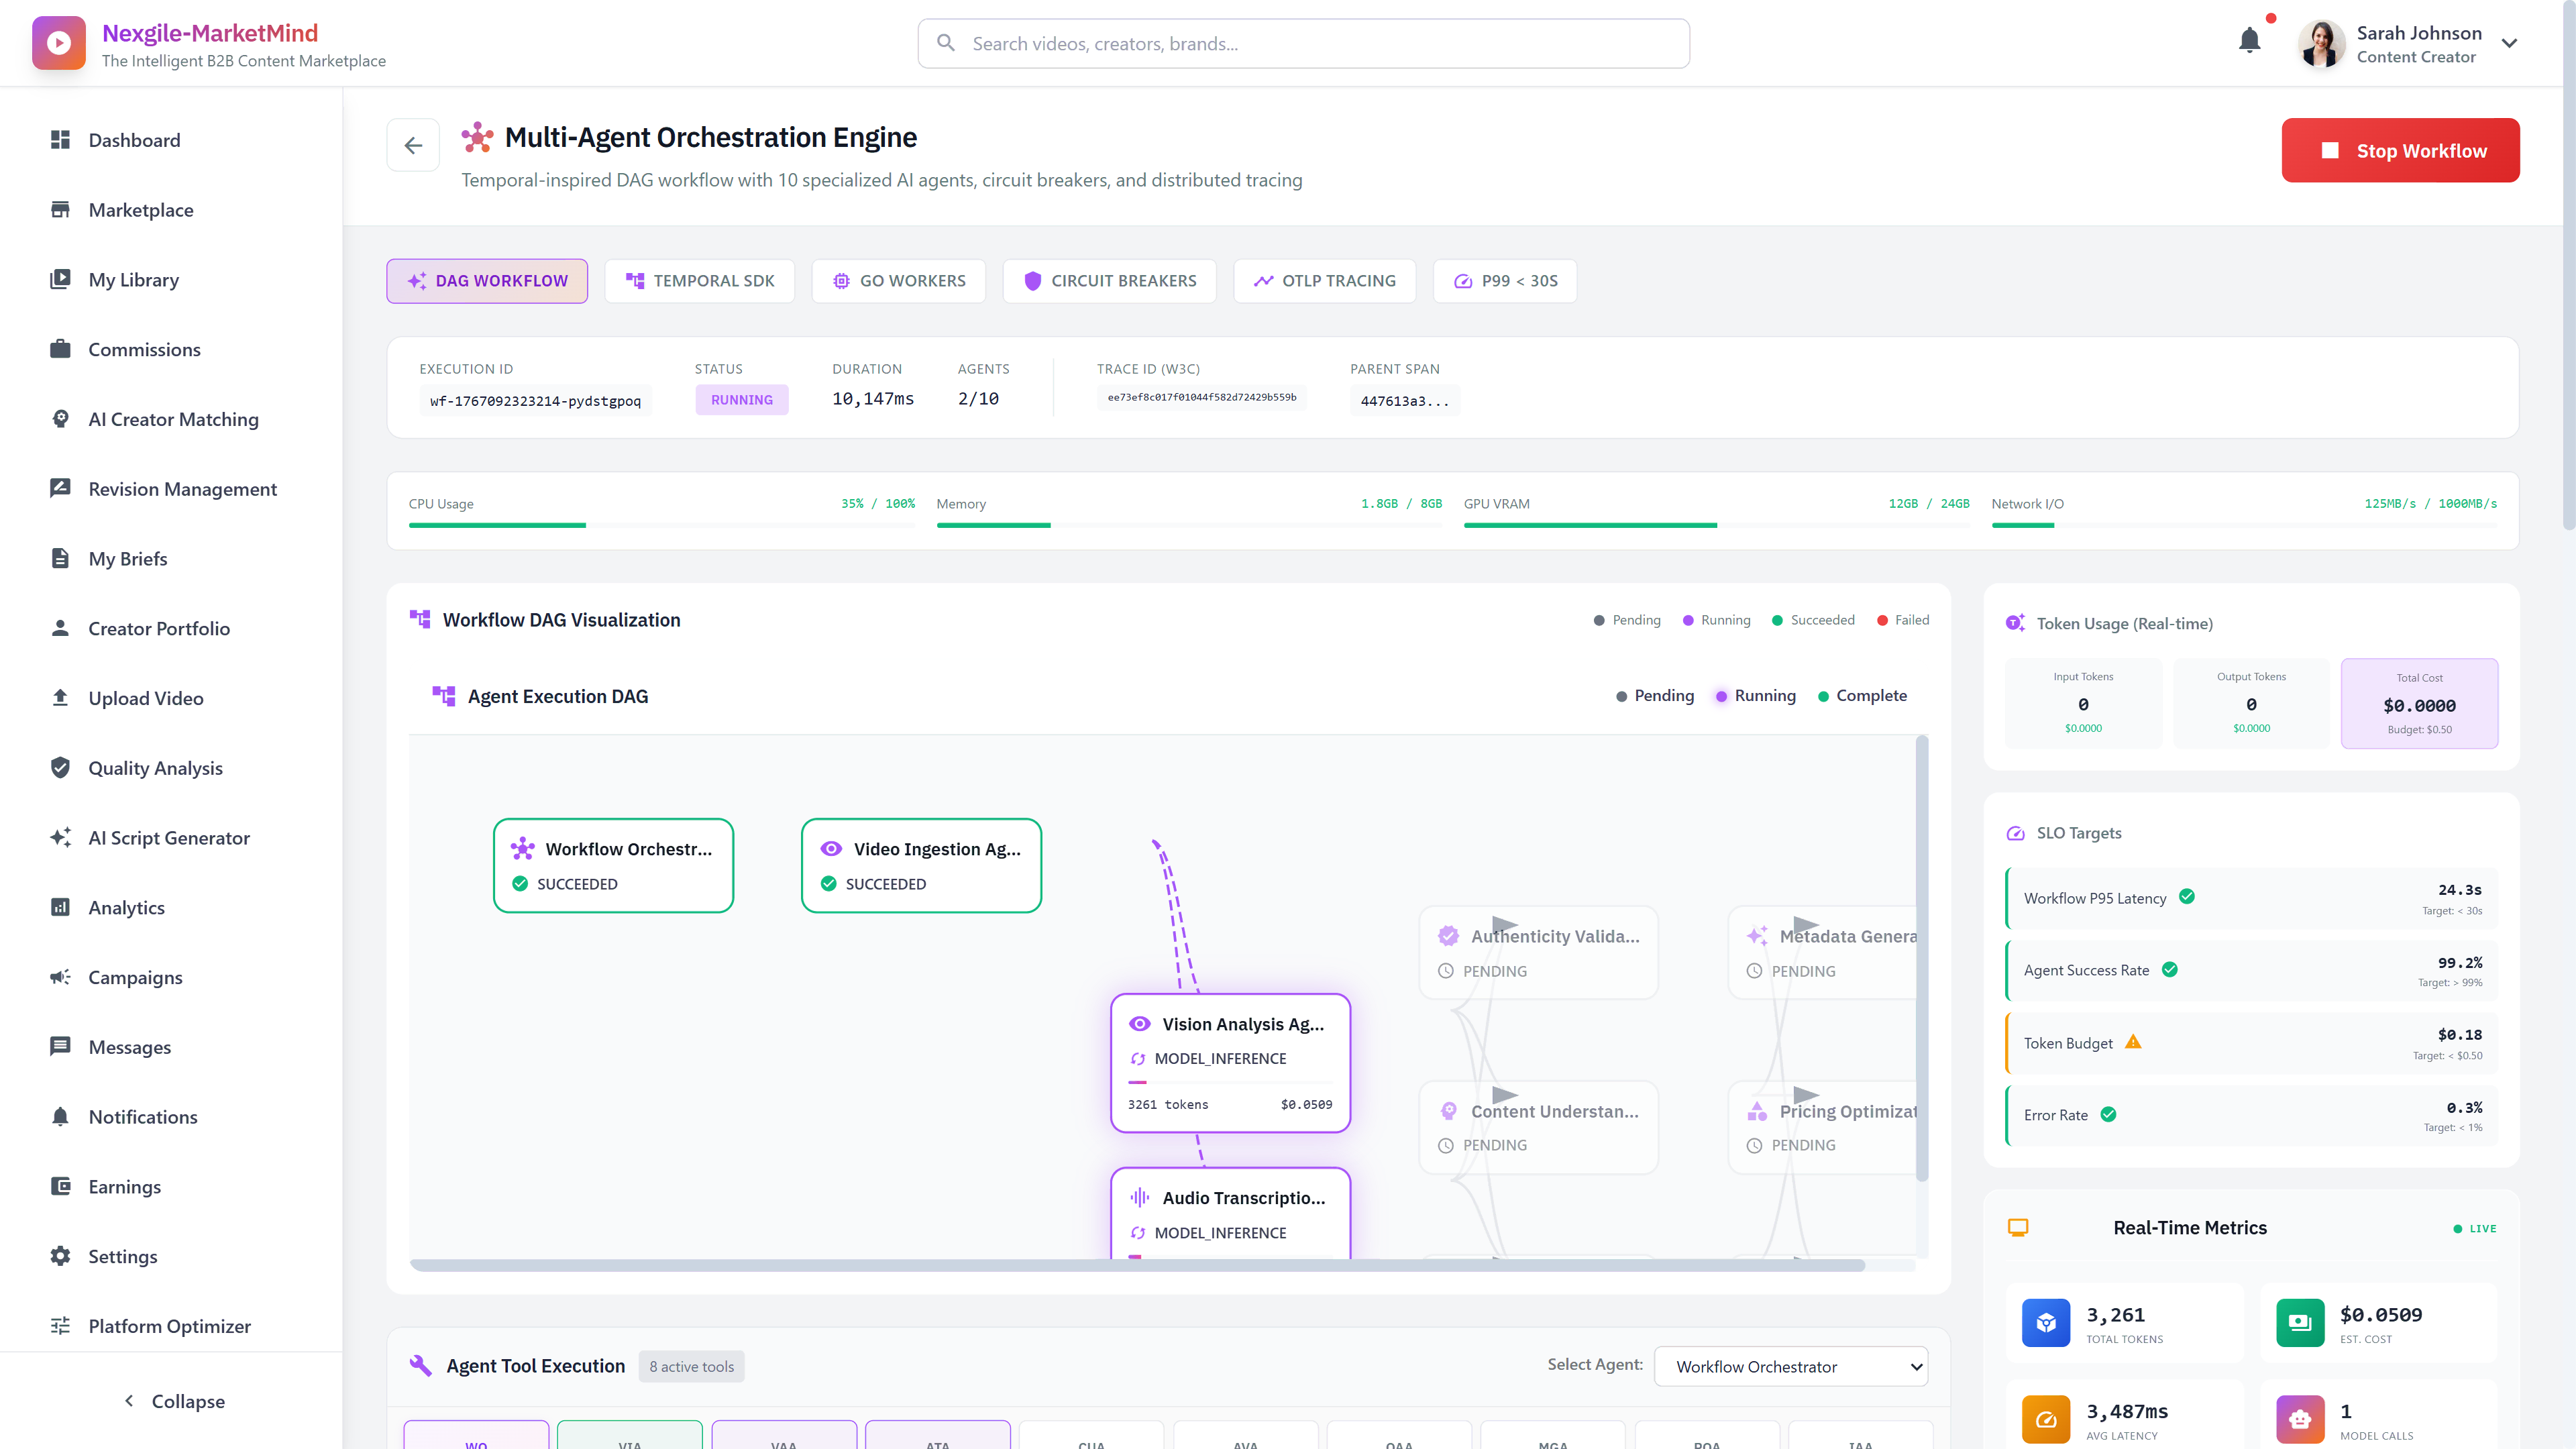Click the AI Script Generator sparkle icon
The width and height of the screenshot is (2576, 1449).
coord(60,838)
